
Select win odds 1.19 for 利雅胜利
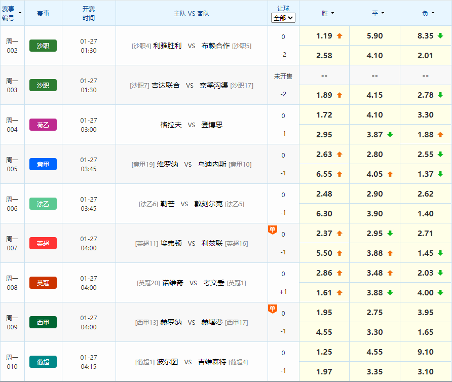coord(324,36)
